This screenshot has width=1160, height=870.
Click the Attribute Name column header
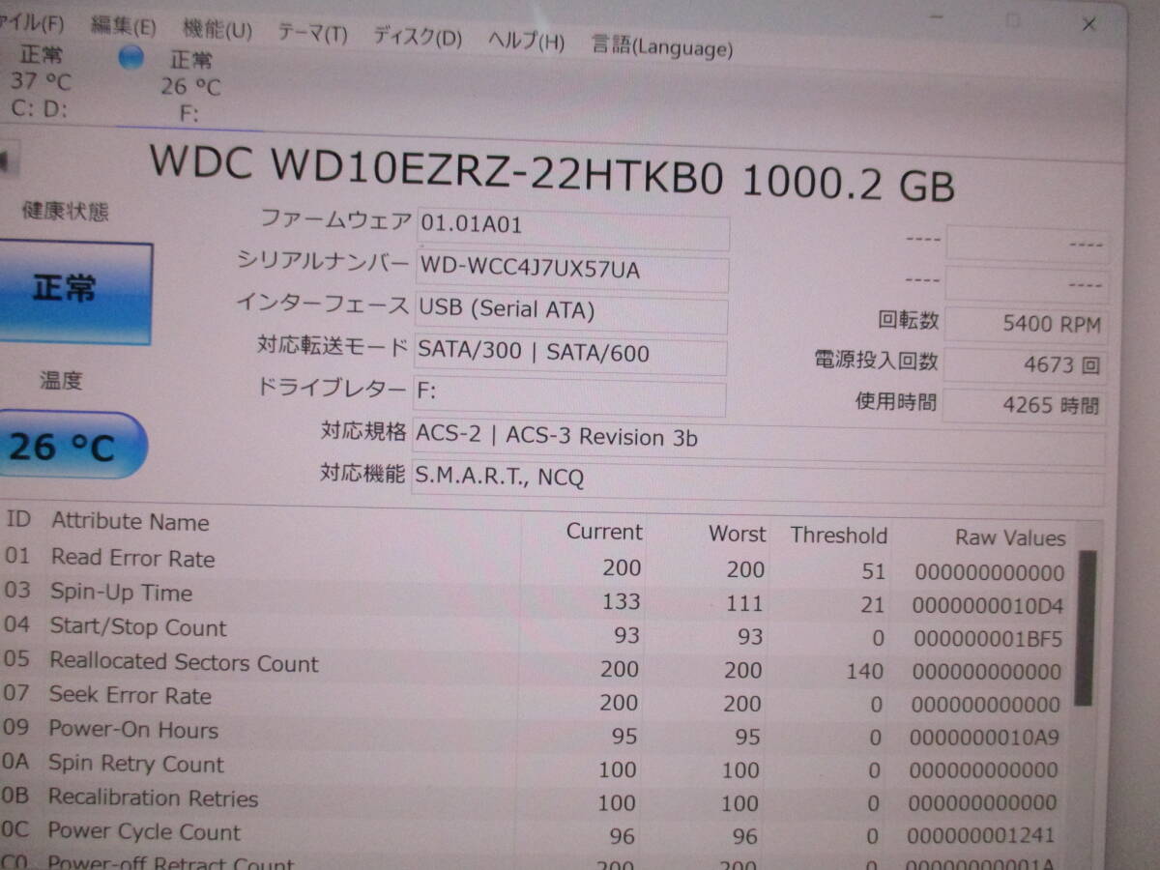[130, 522]
